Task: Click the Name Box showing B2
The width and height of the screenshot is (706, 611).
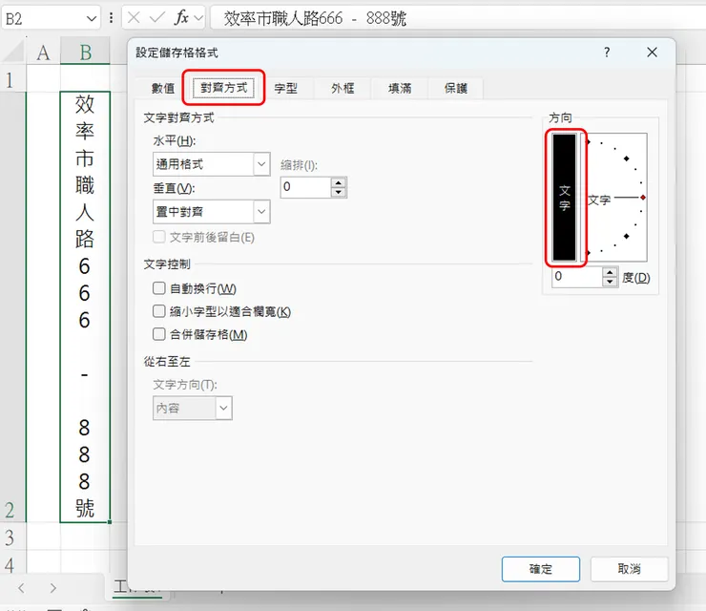Action: pos(44,18)
